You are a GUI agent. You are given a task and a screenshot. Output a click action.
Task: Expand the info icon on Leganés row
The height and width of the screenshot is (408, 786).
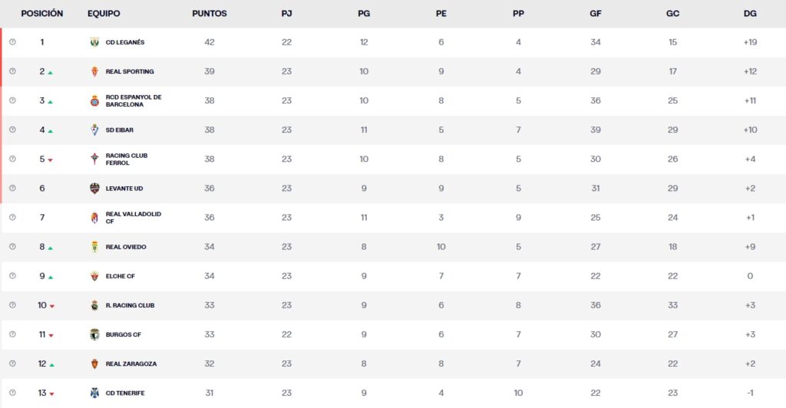point(12,42)
